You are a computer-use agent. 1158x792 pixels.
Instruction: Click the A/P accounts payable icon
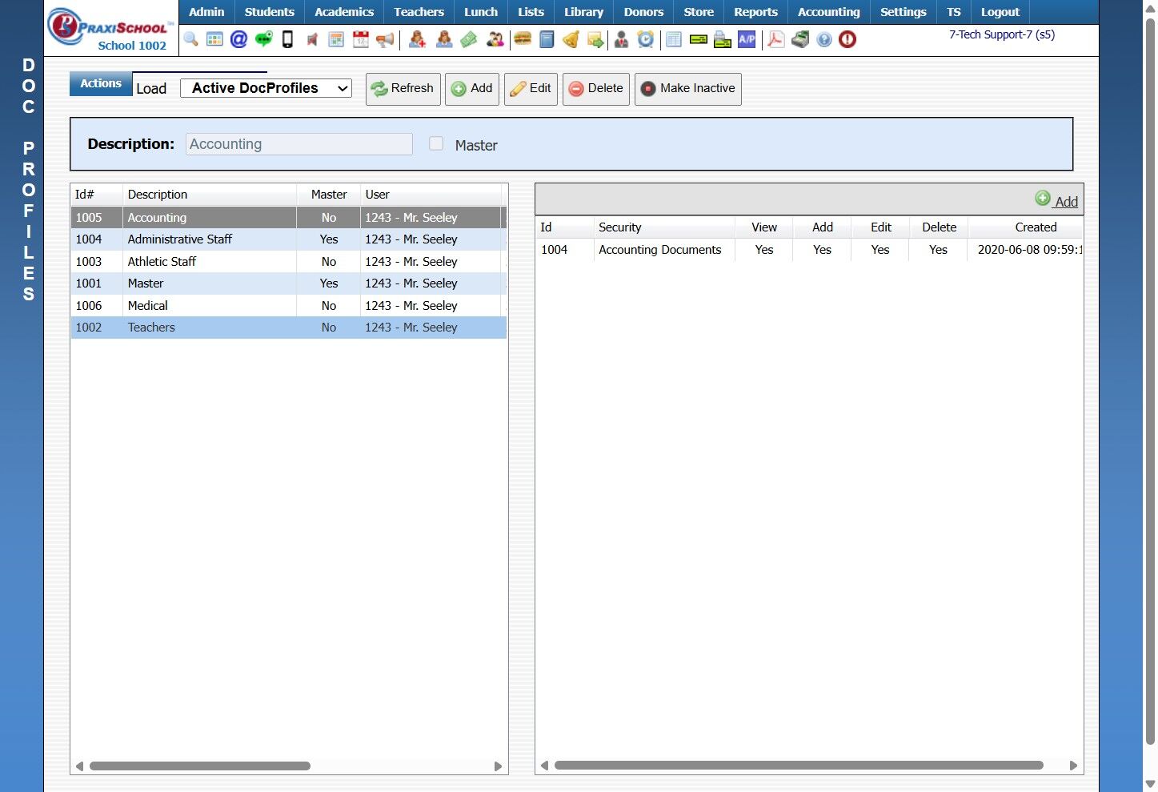[x=747, y=39]
